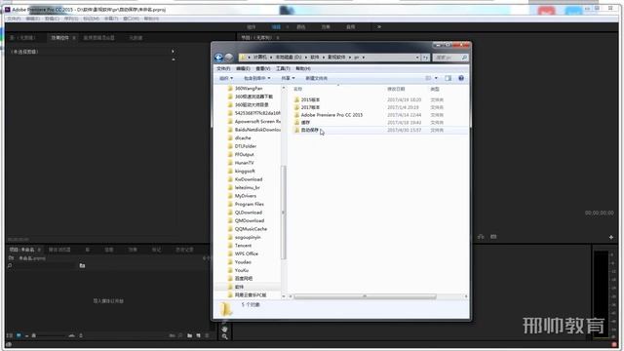The height and width of the screenshot is (351, 624).
Task: Select the Zoom tool in Premiere
Action: coord(224,337)
